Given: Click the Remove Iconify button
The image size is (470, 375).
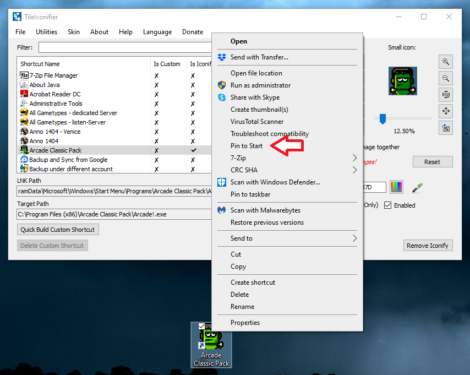Looking at the screenshot, I should (428, 246).
